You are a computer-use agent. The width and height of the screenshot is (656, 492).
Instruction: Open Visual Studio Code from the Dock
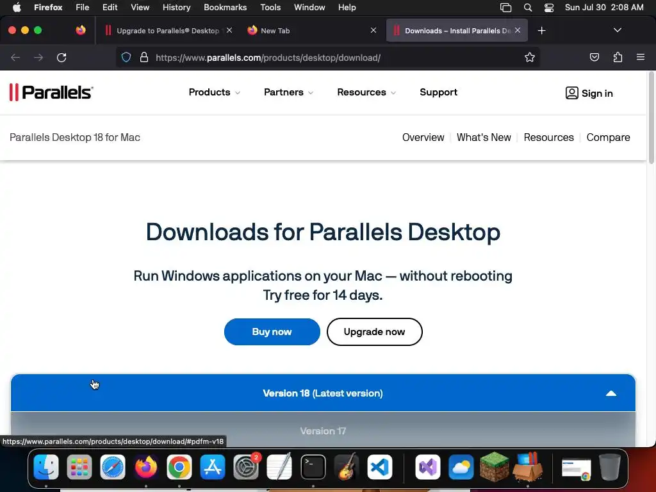point(380,467)
